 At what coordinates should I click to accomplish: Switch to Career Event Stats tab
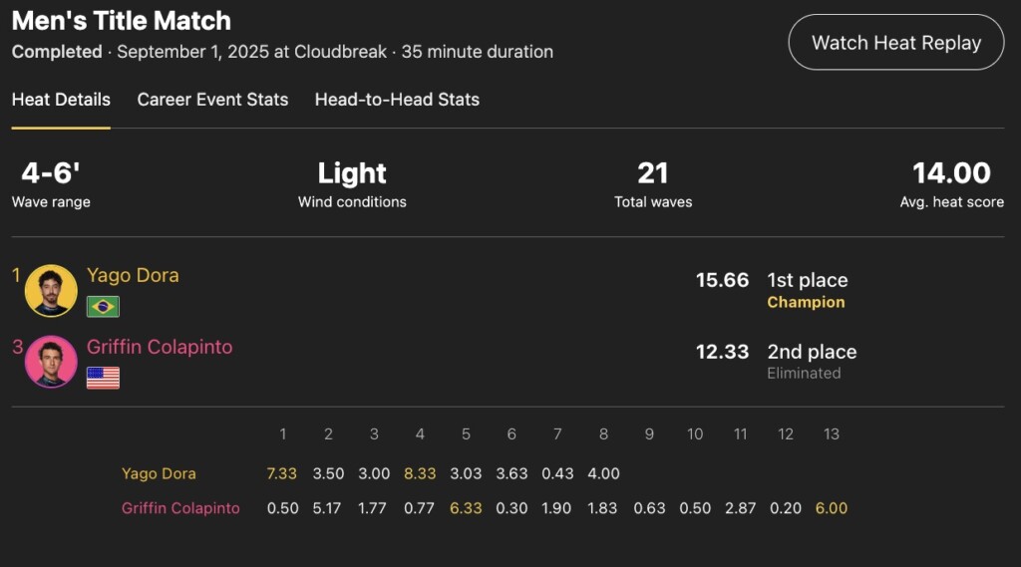point(212,100)
